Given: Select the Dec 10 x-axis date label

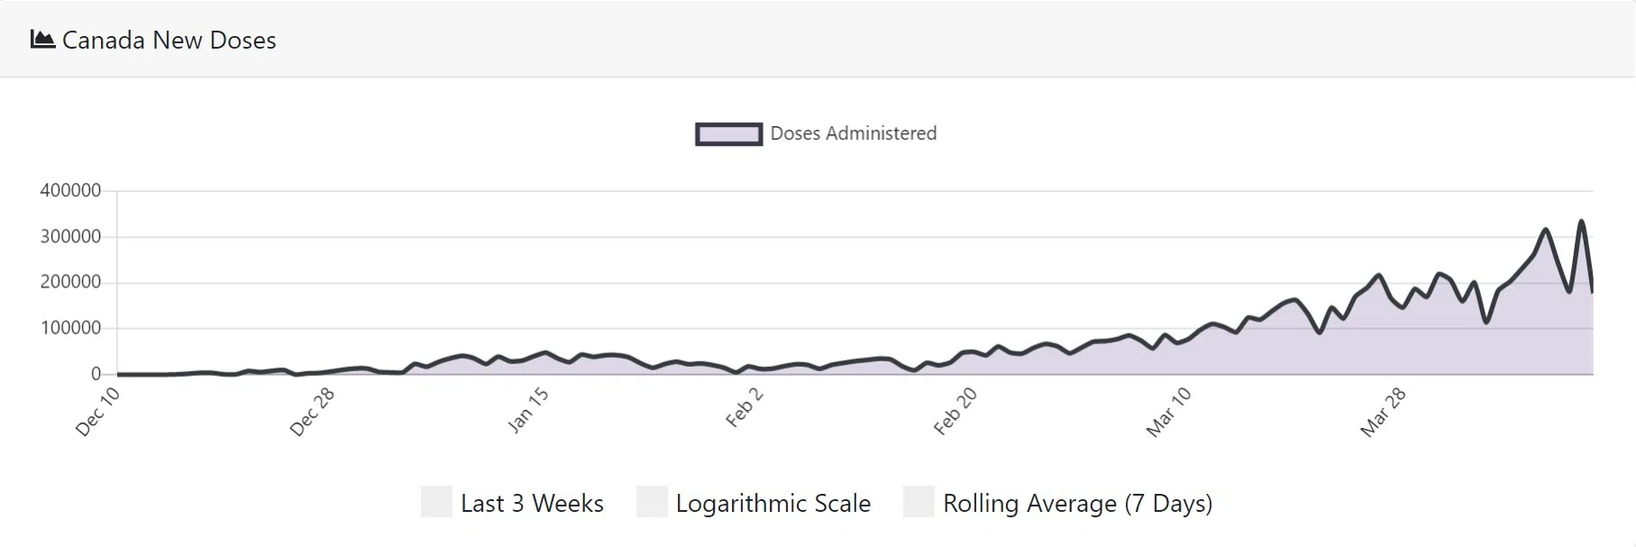Looking at the screenshot, I should (x=97, y=412).
